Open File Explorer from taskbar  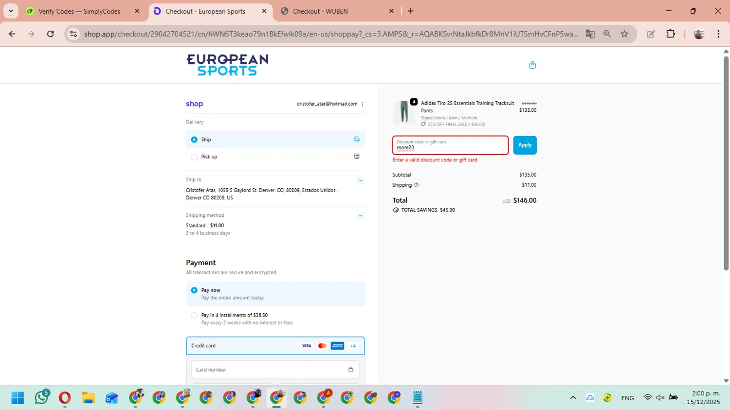point(88,398)
